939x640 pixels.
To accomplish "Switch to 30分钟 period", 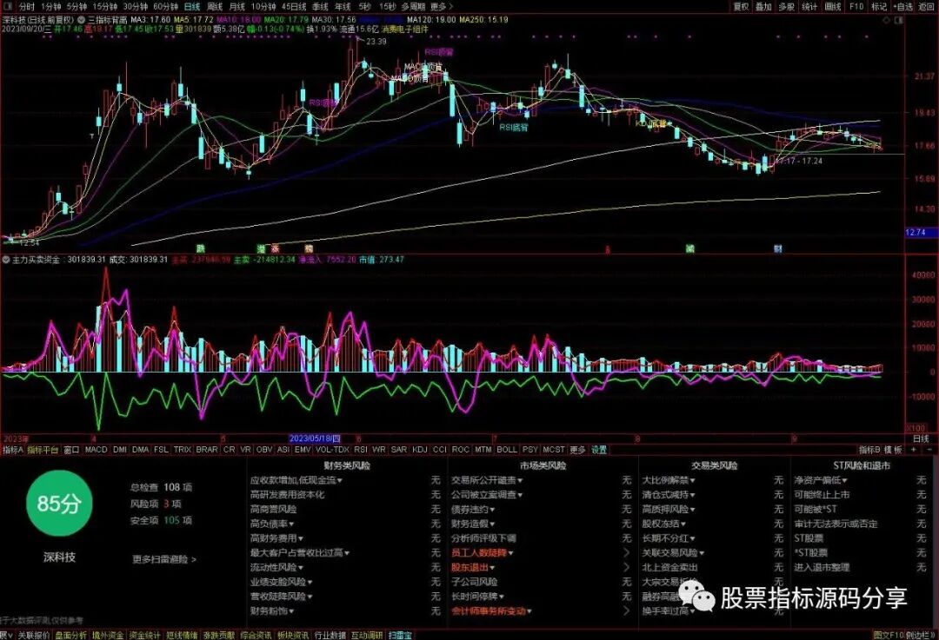I will pyautogui.click(x=136, y=7).
